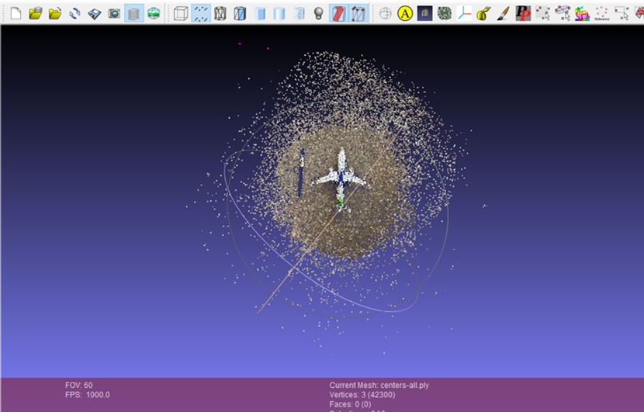The image size is (644, 412).
Task: Select vertex clusters tool
Action: (543, 13)
